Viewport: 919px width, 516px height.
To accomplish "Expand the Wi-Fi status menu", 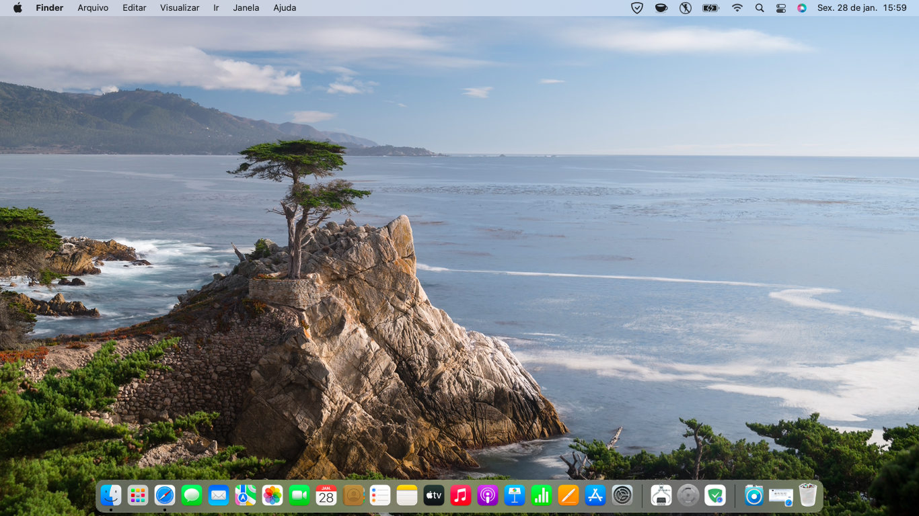I will click(737, 8).
